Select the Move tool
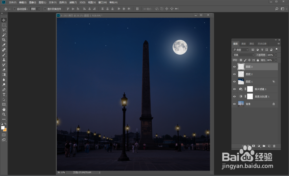Image resolution: width=289 pixels, height=176 pixels. tap(4, 20)
